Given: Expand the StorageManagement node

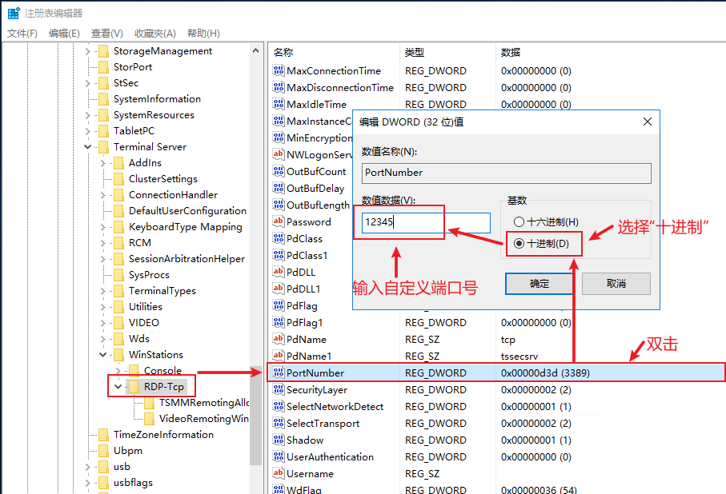Looking at the screenshot, I should [x=87, y=51].
